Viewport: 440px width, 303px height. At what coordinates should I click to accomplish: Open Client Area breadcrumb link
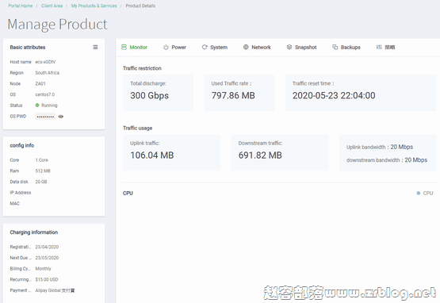[x=52, y=6]
